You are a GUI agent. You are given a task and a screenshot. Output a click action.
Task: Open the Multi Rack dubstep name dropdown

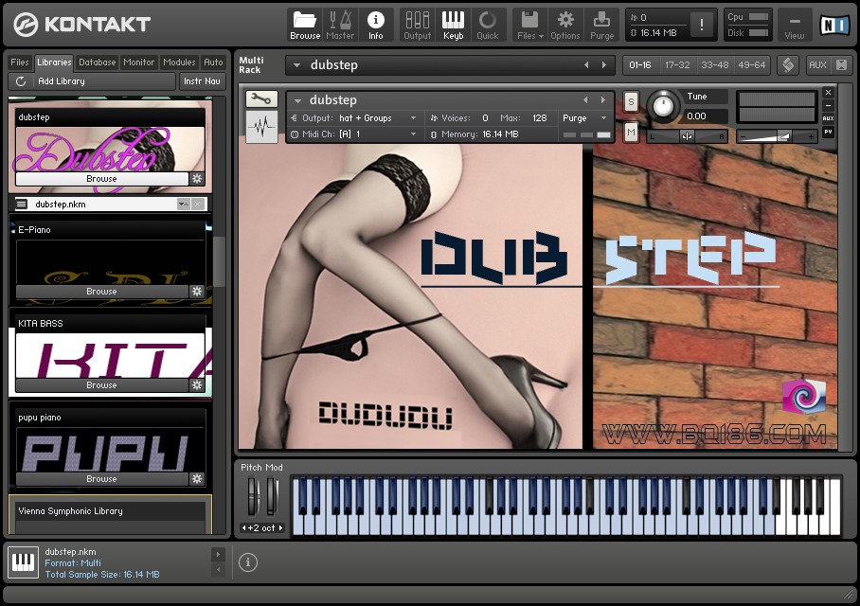[x=296, y=65]
